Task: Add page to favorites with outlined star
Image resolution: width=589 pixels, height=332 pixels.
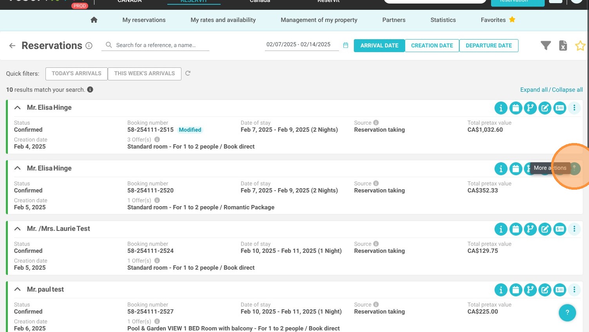Action: coord(580,45)
